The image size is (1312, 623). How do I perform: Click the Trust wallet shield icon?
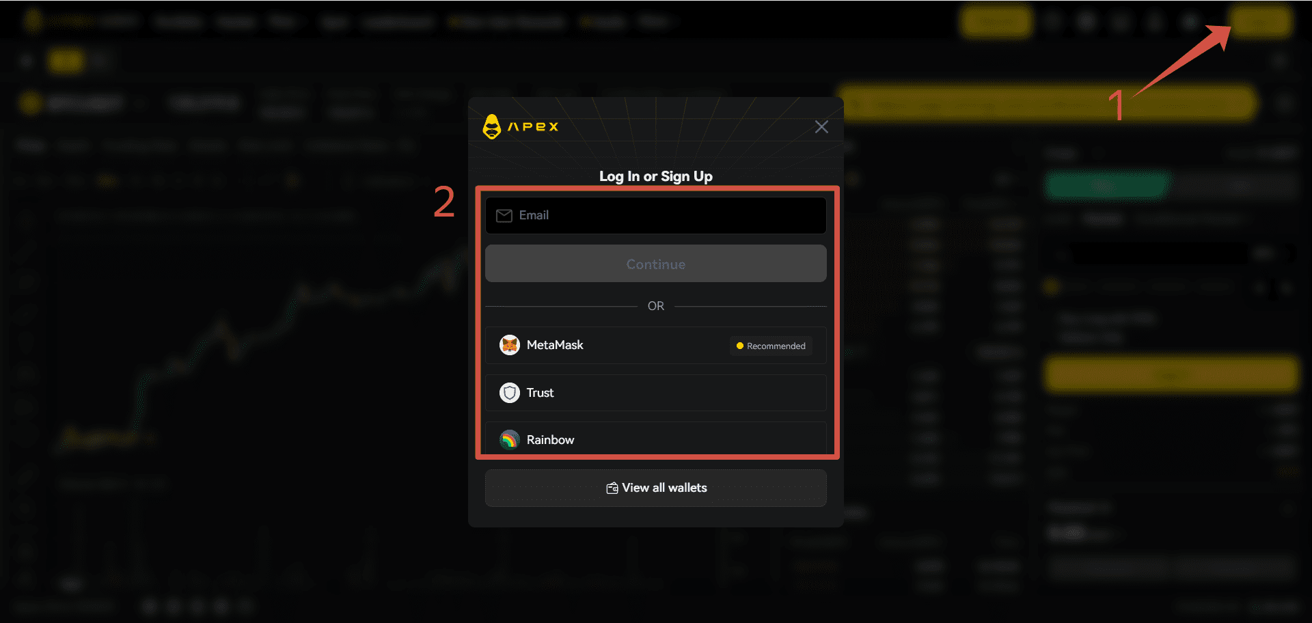[510, 393]
